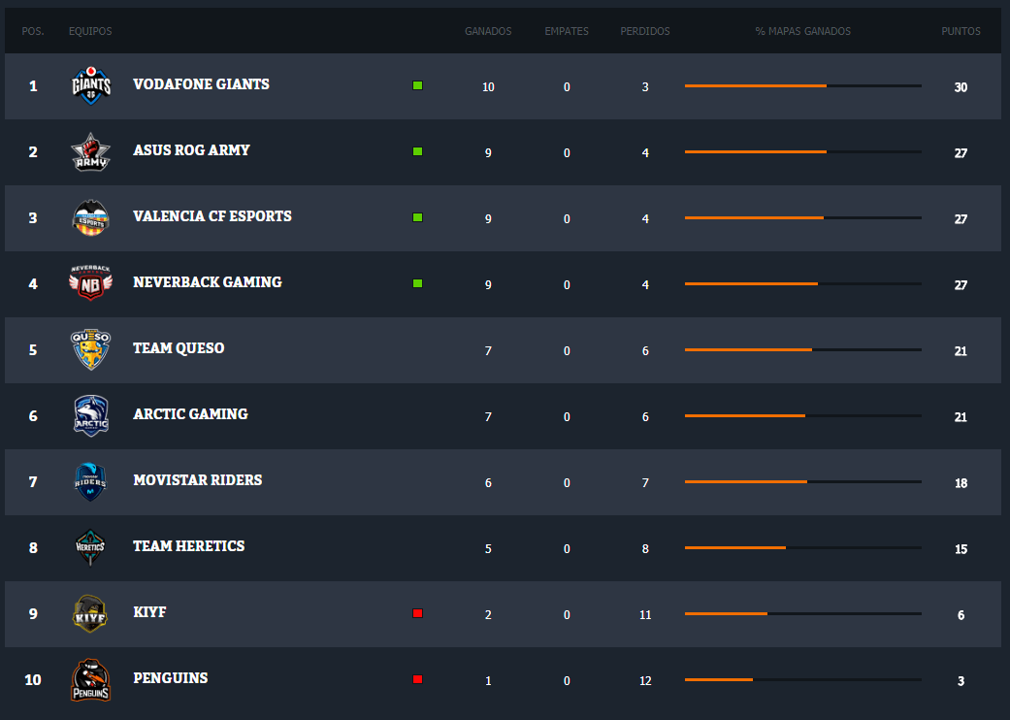Click Team Heretics wins value 5
Image resolution: width=1010 pixels, height=720 pixels.
pyautogui.click(x=488, y=549)
